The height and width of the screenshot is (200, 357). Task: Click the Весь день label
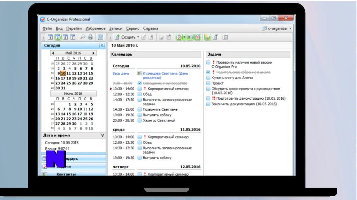(x=121, y=74)
